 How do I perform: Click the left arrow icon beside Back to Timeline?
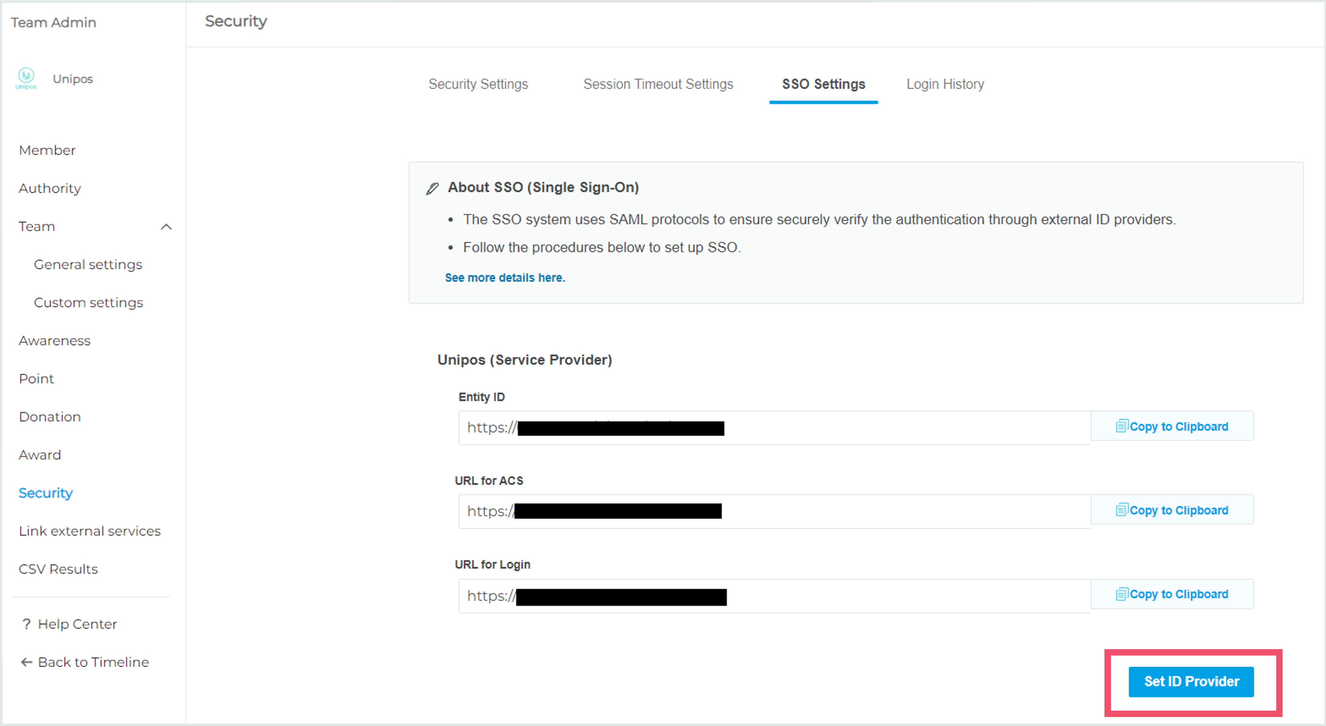tap(27, 662)
